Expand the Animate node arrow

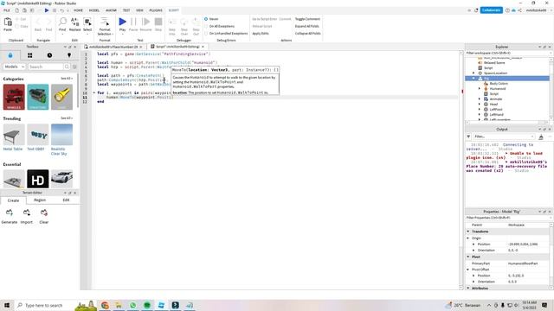480,99
